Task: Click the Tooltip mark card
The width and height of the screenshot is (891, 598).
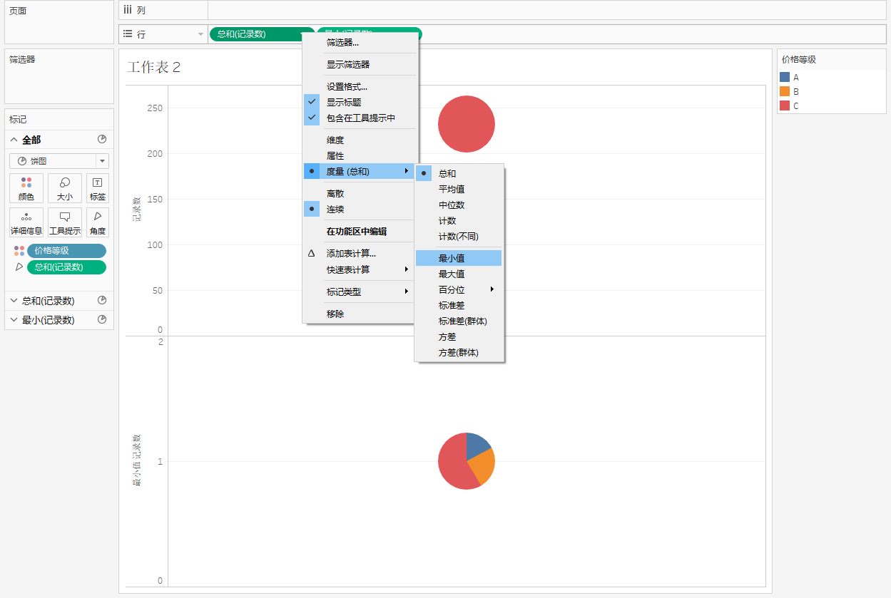Action: tap(65, 222)
